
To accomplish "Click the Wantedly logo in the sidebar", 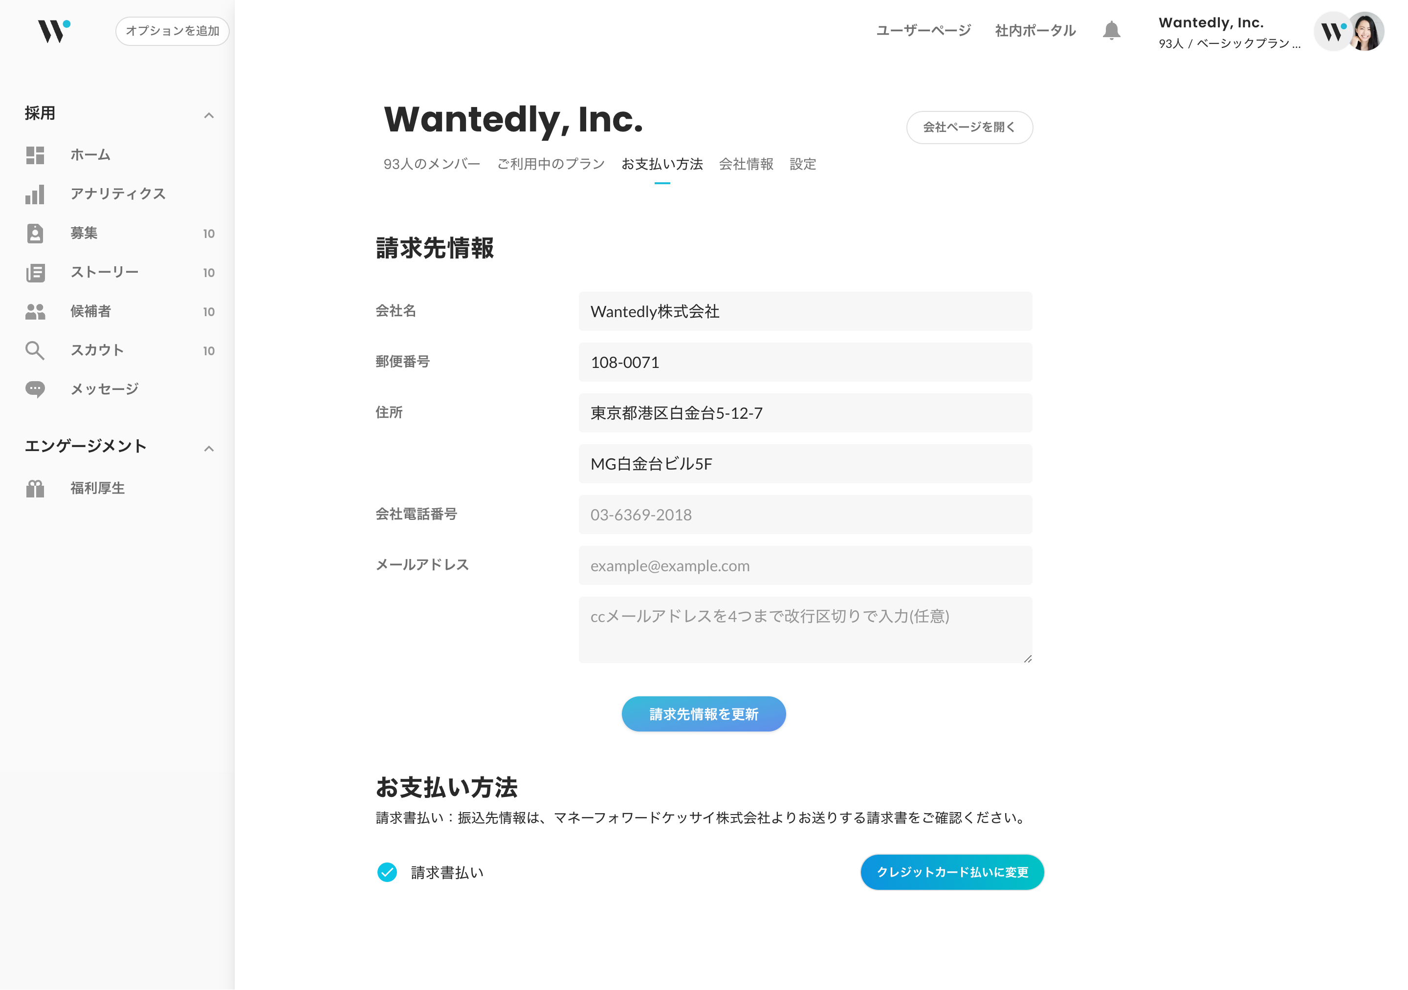I will click(x=54, y=31).
